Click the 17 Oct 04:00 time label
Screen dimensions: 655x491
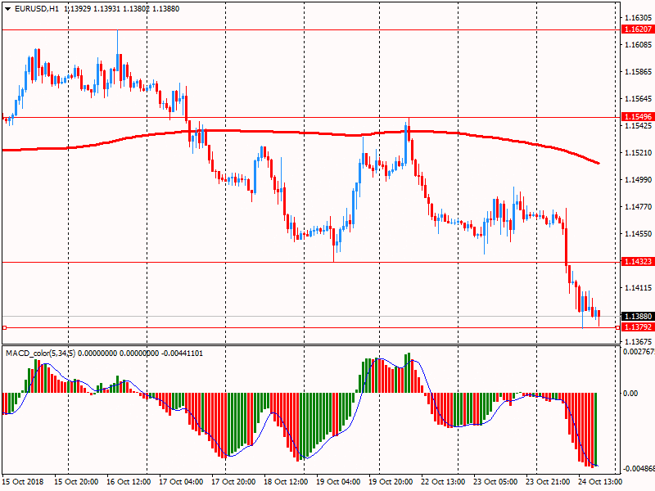(179, 482)
